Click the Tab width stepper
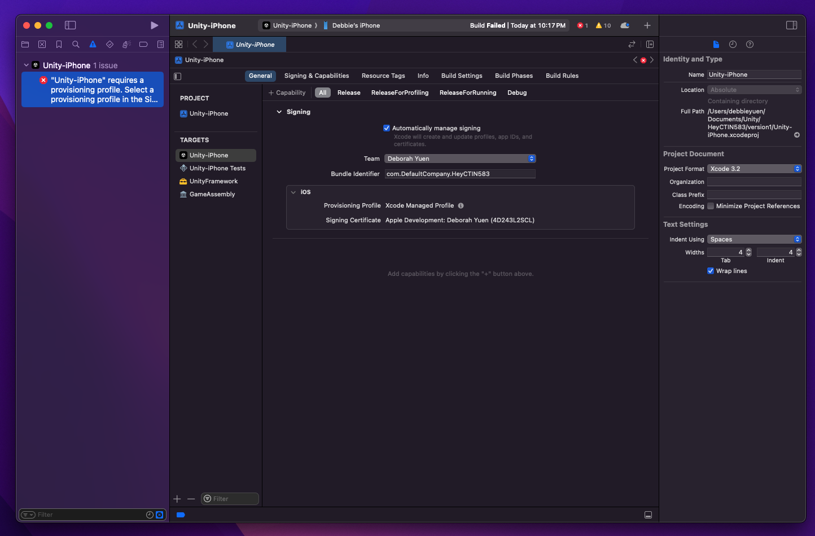The height and width of the screenshot is (536, 815). point(749,252)
